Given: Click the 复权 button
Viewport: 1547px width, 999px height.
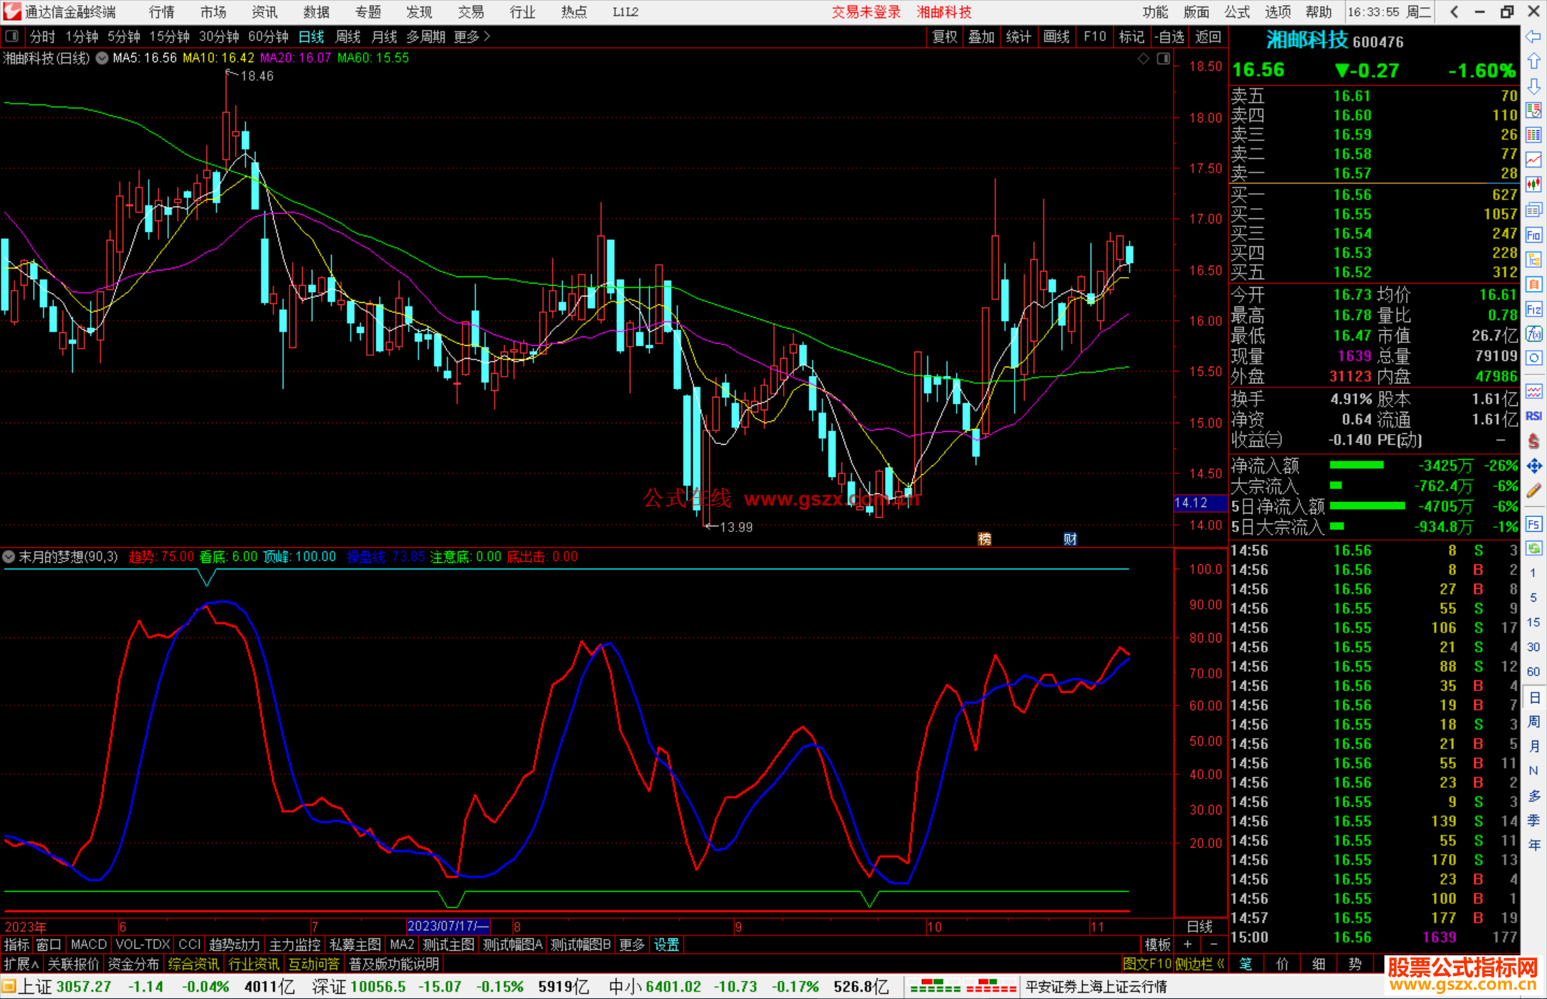Looking at the screenshot, I should tap(945, 37).
